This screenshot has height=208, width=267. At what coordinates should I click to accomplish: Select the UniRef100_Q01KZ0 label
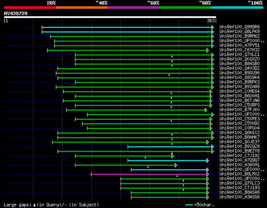pyautogui.click(x=239, y=59)
